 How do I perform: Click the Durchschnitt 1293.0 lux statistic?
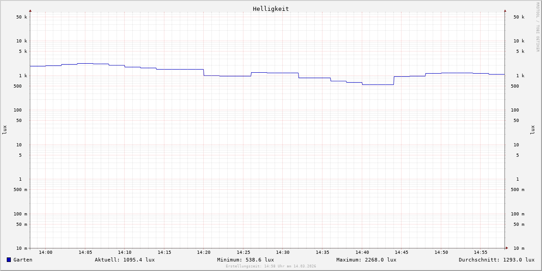click(496, 260)
